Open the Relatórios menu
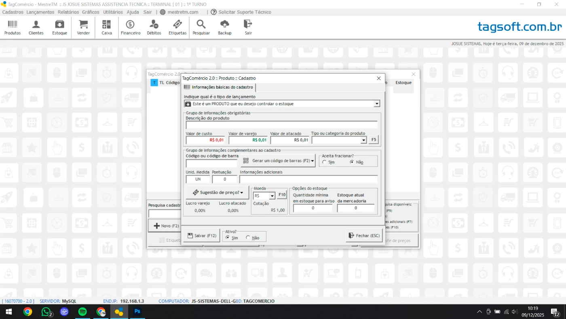 coord(68,12)
